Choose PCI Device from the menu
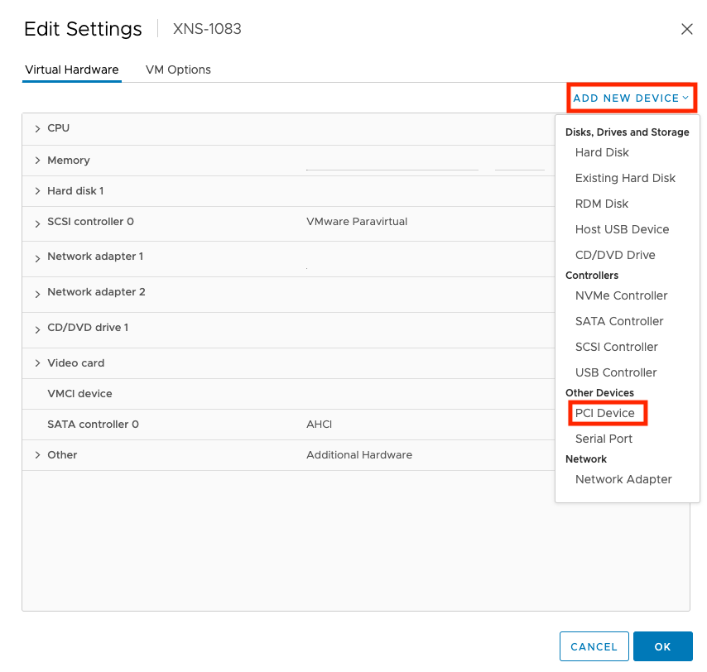707x672 pixels. (605, 413)
